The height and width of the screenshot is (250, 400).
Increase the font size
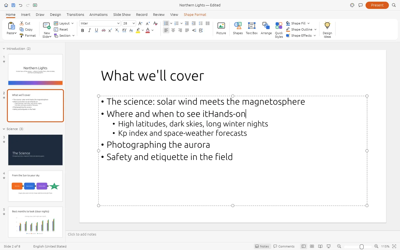[x=140, y=23]
